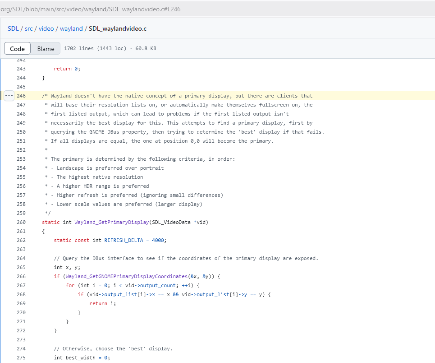Image resolution: width=435 pixels, height=363 pixels.
Task: Click highlighted line number 246
Action: coord(21,96)
